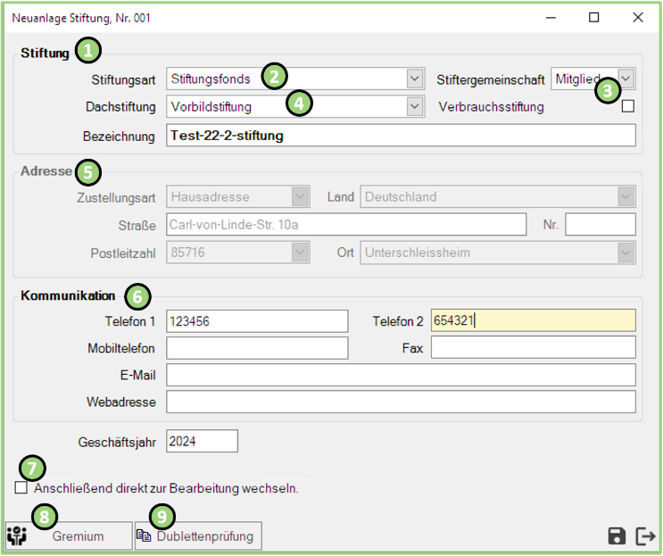Focus the Telefon 1 input field
This screenshot has width=663, height=556.
(257, 321)
